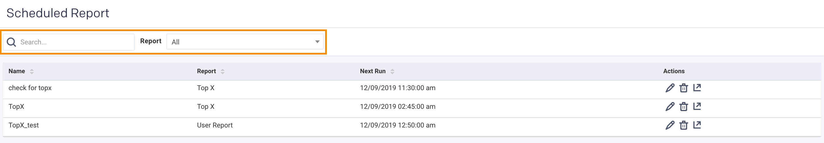
Task: Open the Report filter dropdown
Action: click(x=245, y=42)
